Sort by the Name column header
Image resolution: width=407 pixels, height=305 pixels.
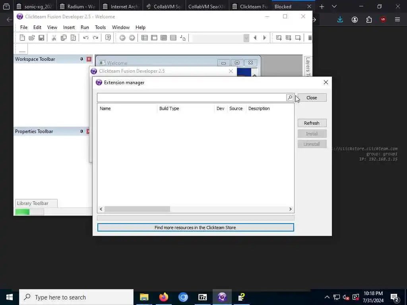point(127,108)
